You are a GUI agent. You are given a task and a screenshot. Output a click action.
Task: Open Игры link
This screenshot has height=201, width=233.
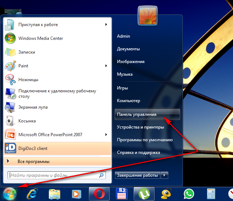pyautogui.click(x=122, y=88)
